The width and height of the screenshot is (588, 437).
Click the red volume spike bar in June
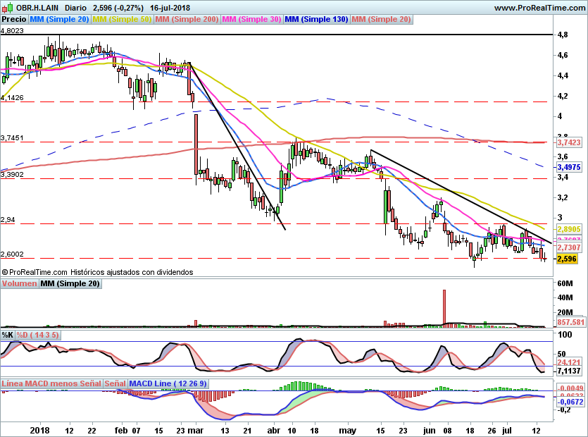(444, 308)
